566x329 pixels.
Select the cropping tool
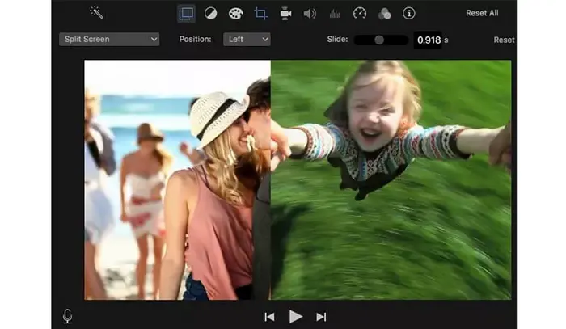260,13
